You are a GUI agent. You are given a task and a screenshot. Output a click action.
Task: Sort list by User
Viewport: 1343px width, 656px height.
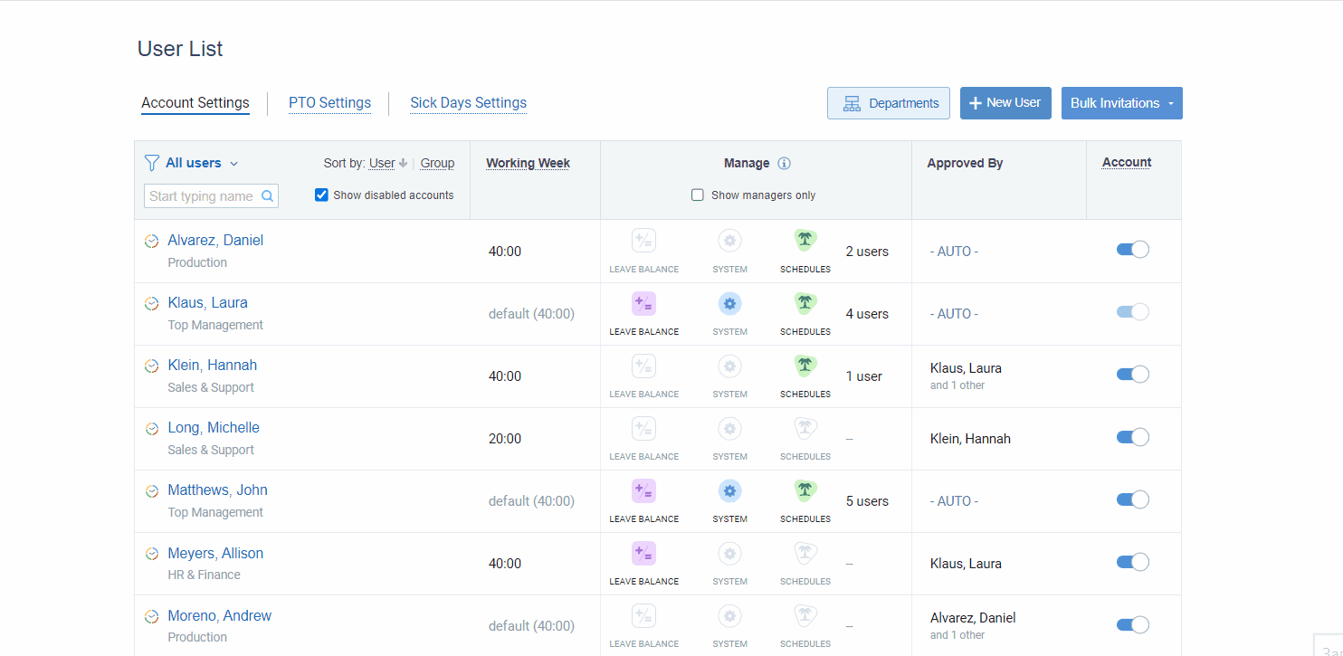click(382, 164)
